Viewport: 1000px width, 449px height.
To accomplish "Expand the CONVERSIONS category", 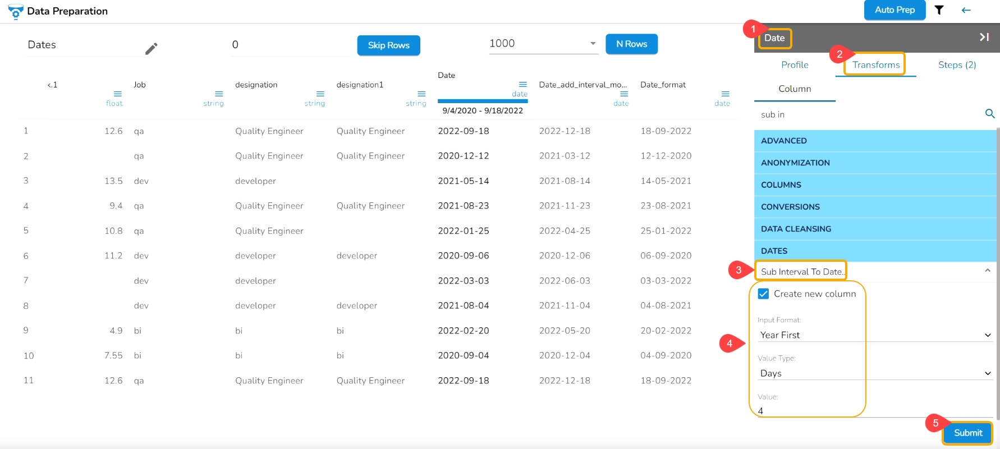I will [x=875, y=207].
